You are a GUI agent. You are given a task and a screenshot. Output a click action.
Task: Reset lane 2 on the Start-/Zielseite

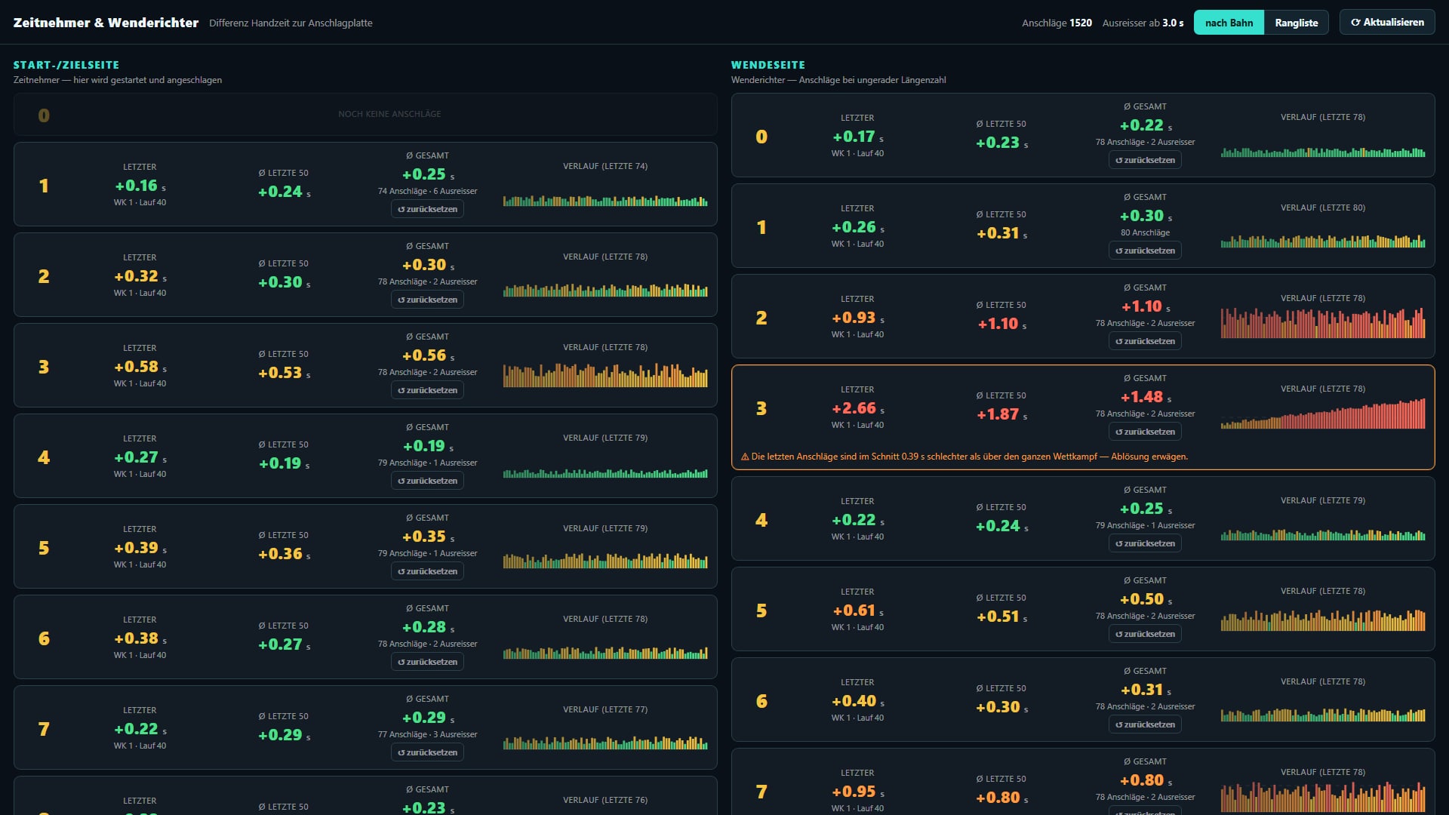(x=427, y=300)
